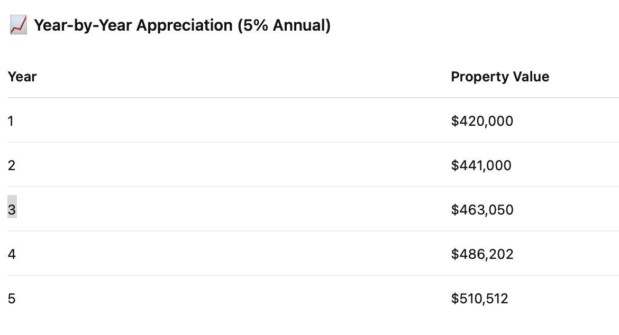Click the $420,000 property value cell
The height and width of the screenshot is (335, 619).
pyautogui.click(x=482, y=121)
